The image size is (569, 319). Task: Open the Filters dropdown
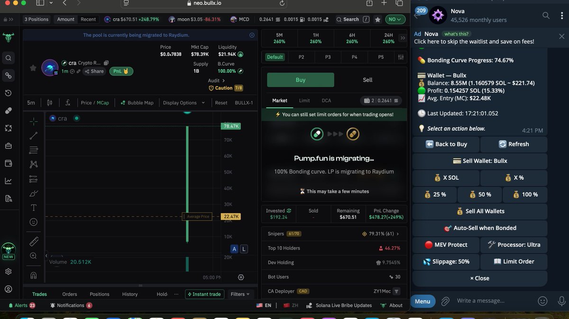coord(240,294)
